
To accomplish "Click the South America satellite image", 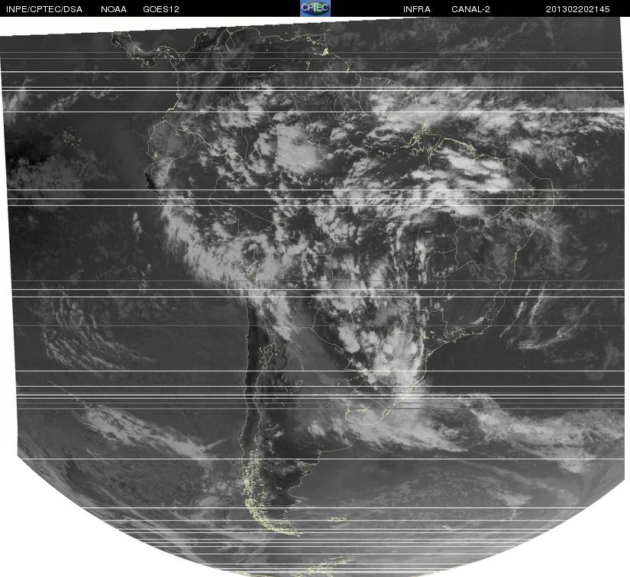I will pyautogui.click(x=315, y=297).
